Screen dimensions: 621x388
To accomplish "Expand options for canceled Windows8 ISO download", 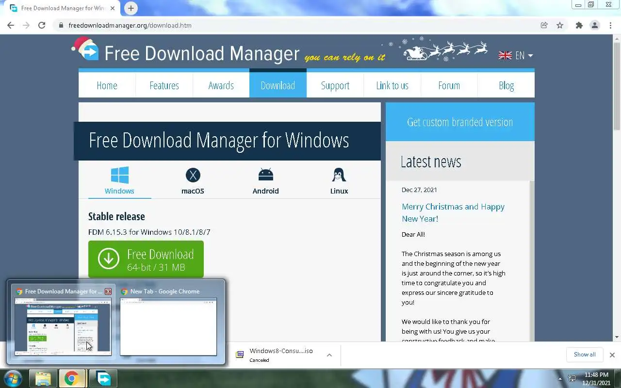I will (329, 355).
